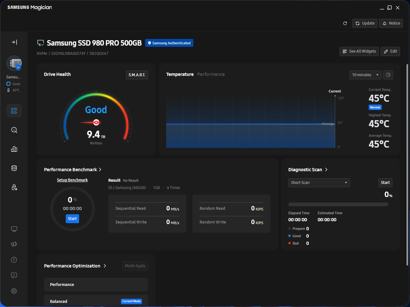Click the Drive Health gauge needle
Viewport: 410px width, 307px height.
pos(90,122)
